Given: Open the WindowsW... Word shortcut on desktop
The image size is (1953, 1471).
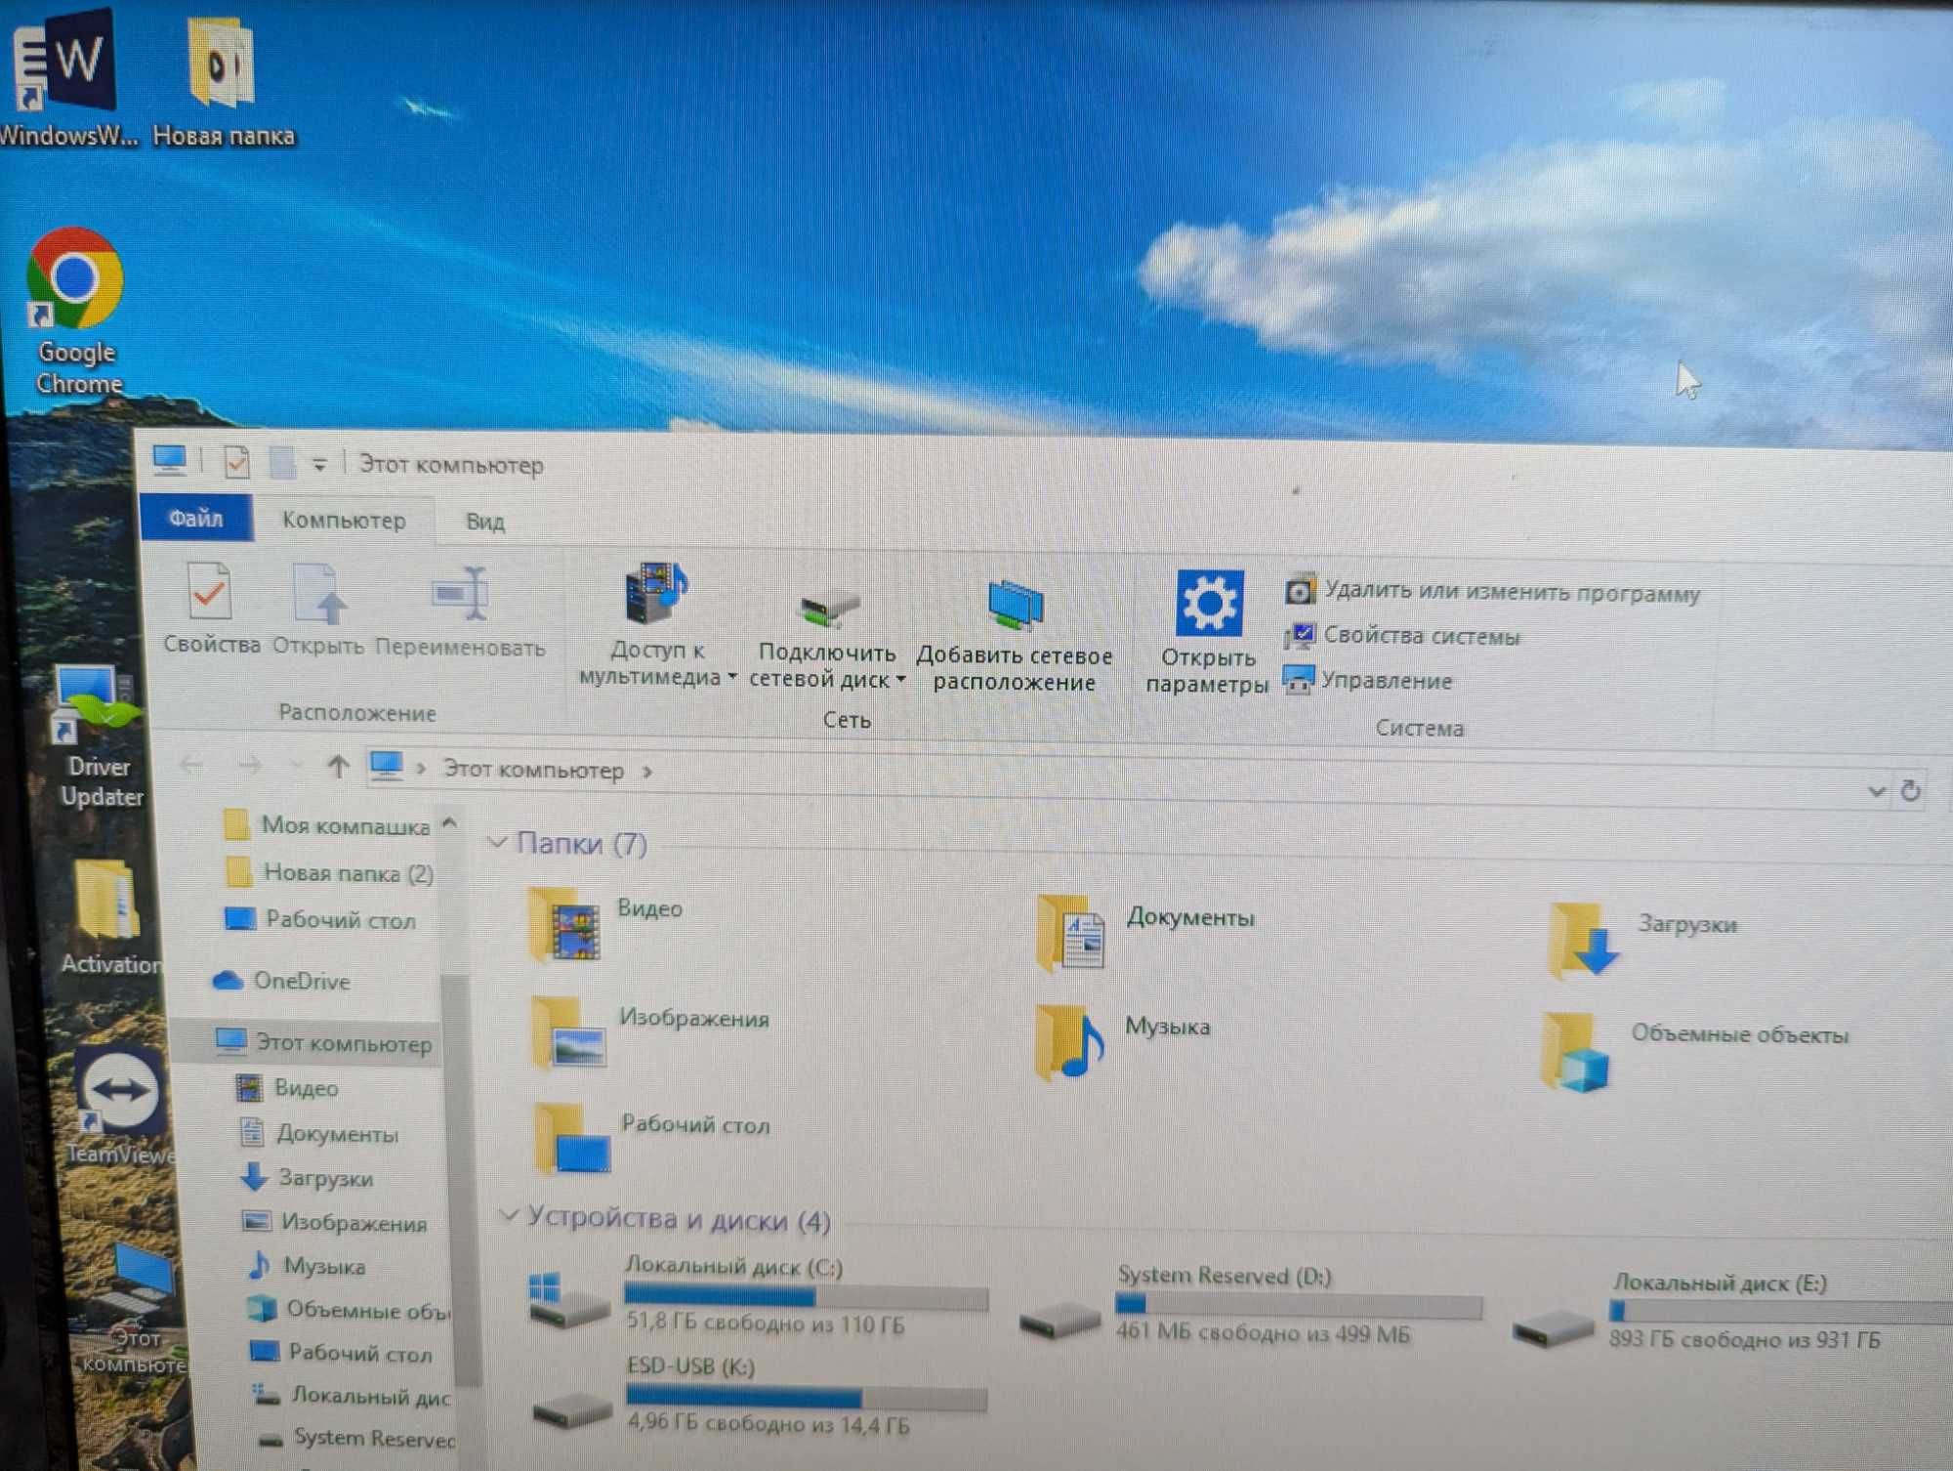Looking at the screenshot, I should 66,78.
